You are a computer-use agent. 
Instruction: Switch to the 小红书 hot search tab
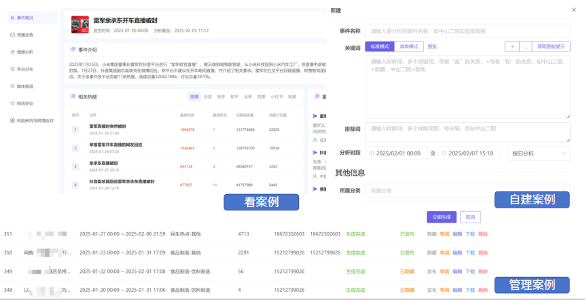277,96
